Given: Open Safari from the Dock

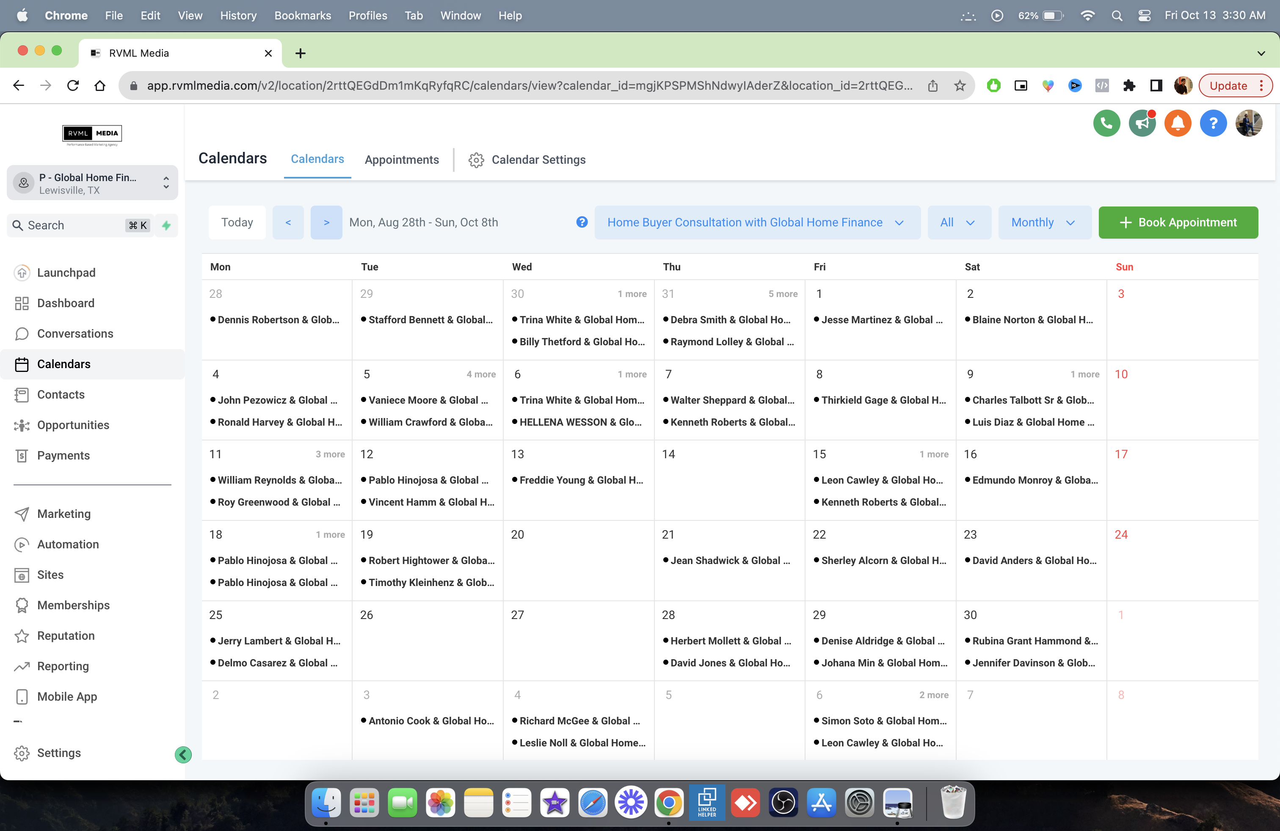Looking at the screenshot, I should [x=593, y=803].
